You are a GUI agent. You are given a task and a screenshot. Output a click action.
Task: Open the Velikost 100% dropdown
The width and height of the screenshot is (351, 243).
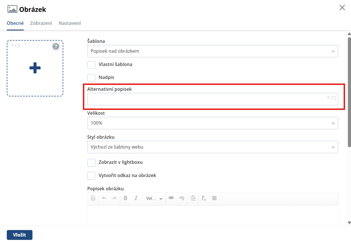pyautogui.click(x=213, y=123)
